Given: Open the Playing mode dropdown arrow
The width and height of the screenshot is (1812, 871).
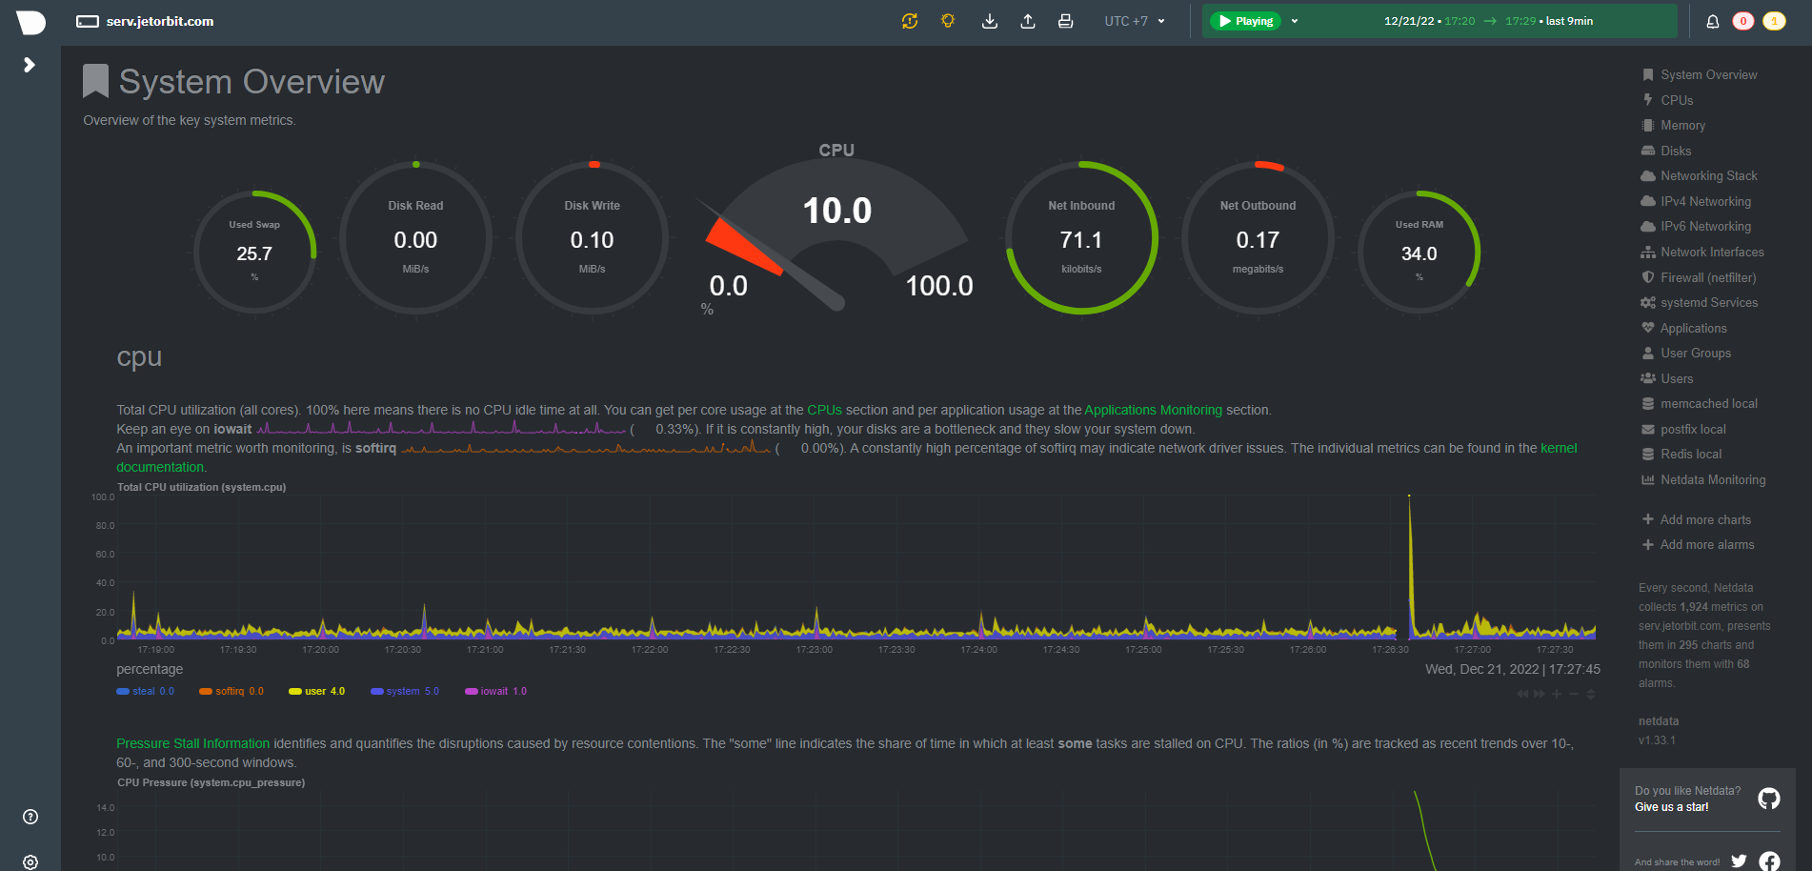Looking at the screenshot, I should 1293,20.
